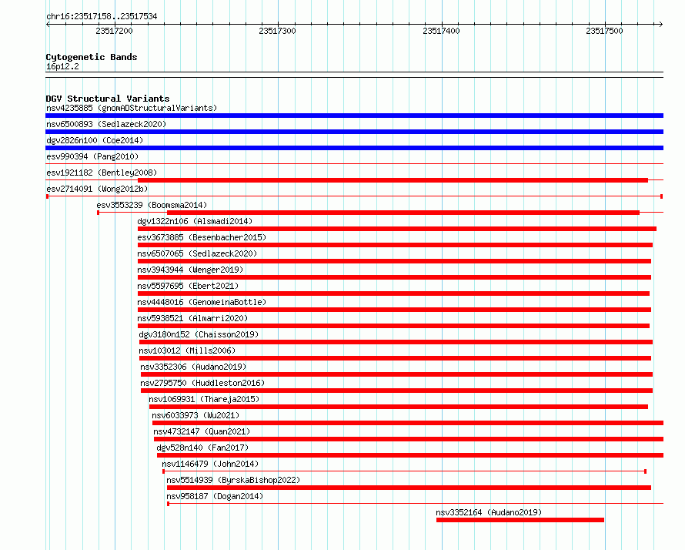
Task: Click the chr16:23517158..23517534 region label
Action: (102, 17)
